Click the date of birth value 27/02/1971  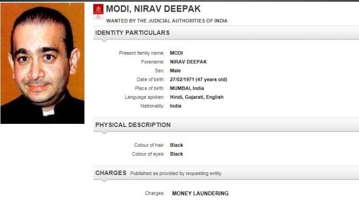coord(198,79)
